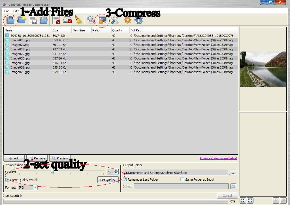
Task: Sort by the New Size column header
Action: [x=82, y=30]
